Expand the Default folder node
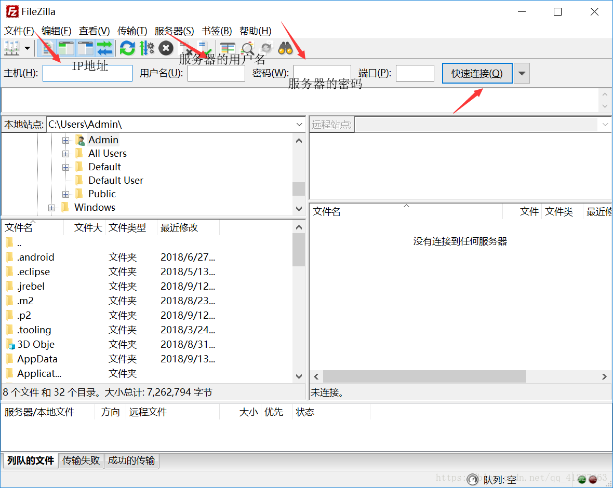This screenshot has height=488, width=613. tap(65, 167)
